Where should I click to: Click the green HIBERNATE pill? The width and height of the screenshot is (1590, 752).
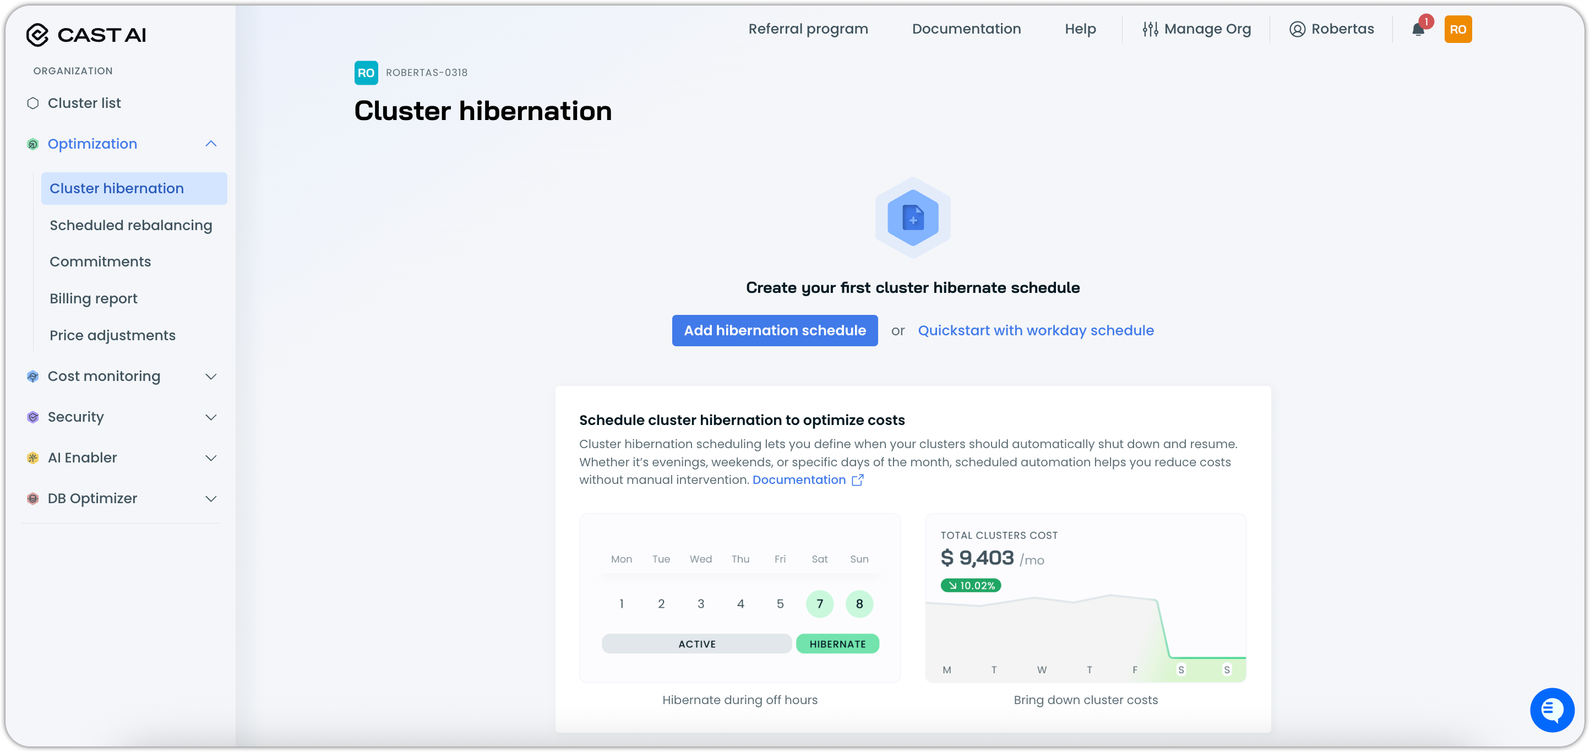point(837,644)
